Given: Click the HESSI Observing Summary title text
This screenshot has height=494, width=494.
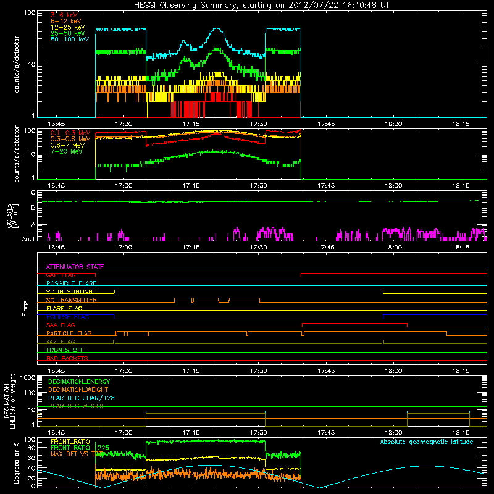Looking at the screenshot, I should click(x=261, y=6).
